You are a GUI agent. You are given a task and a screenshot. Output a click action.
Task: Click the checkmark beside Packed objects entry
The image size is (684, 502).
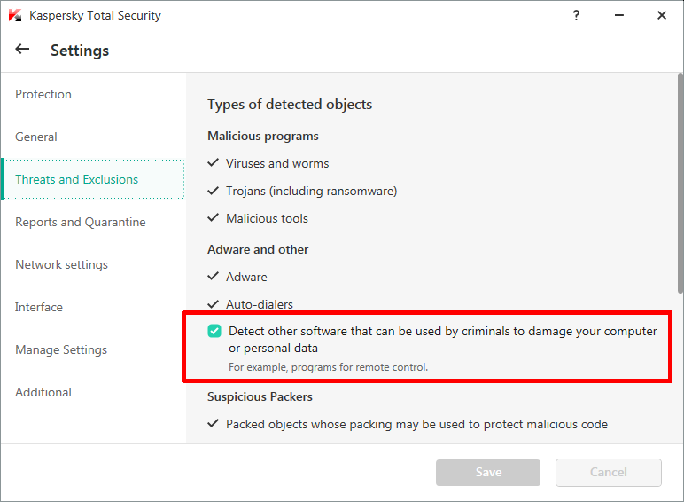(213, 424)
